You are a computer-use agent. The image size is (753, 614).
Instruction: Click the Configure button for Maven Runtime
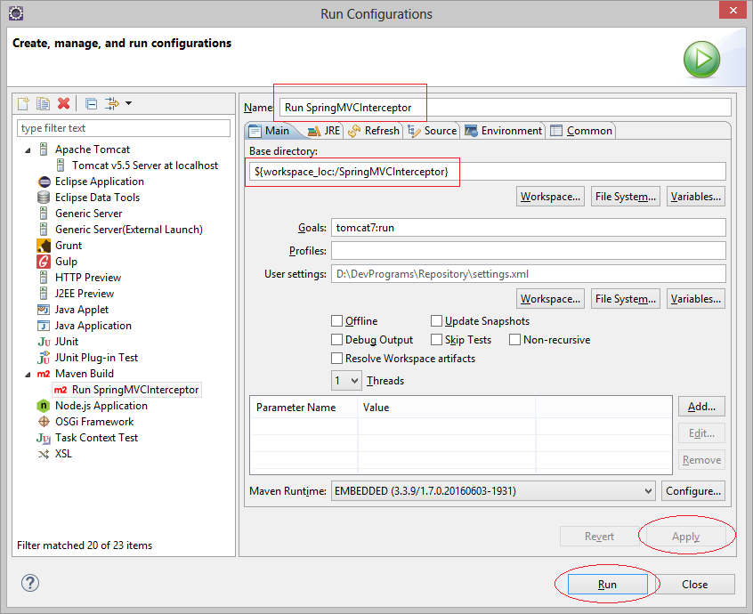693,491
